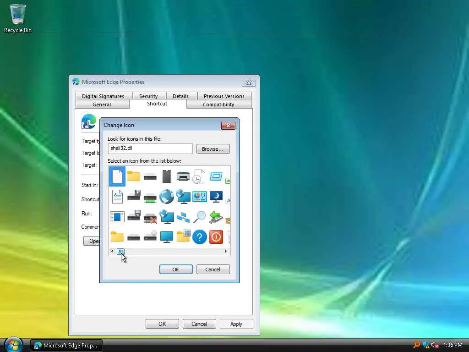Choose the document with clock icon

click(x=199, y=176)
